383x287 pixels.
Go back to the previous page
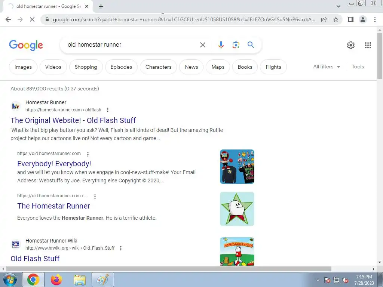point(8,19)
